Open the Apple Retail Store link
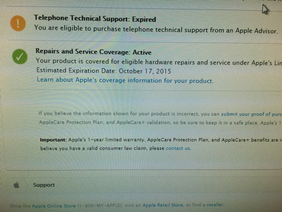 (x=163, y=205)
